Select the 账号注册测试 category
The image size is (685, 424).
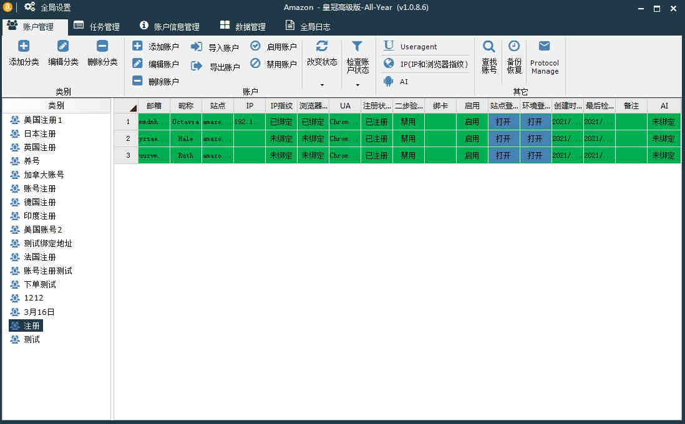[42, 271]
